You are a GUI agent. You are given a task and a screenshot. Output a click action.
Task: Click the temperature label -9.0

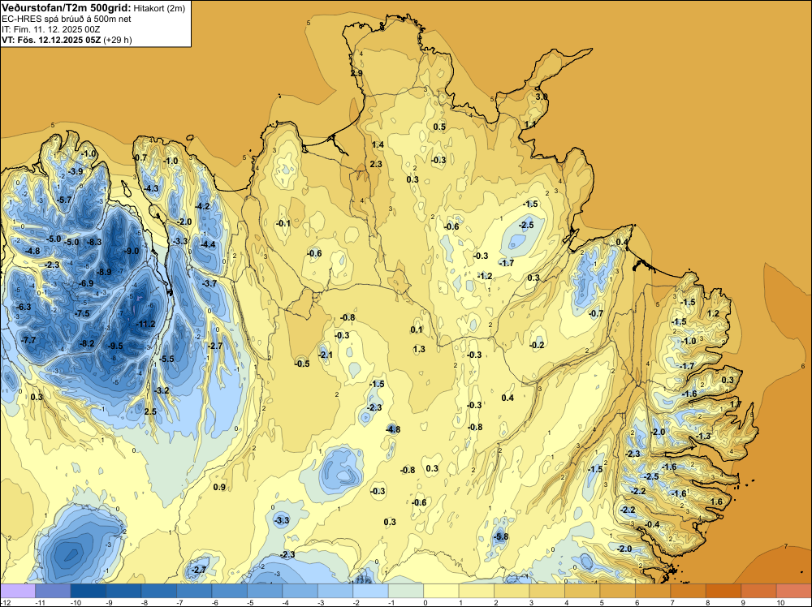click(x=132, y=251)
